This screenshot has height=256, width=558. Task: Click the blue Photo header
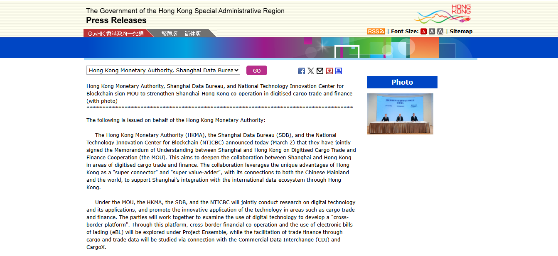(402, 82)
